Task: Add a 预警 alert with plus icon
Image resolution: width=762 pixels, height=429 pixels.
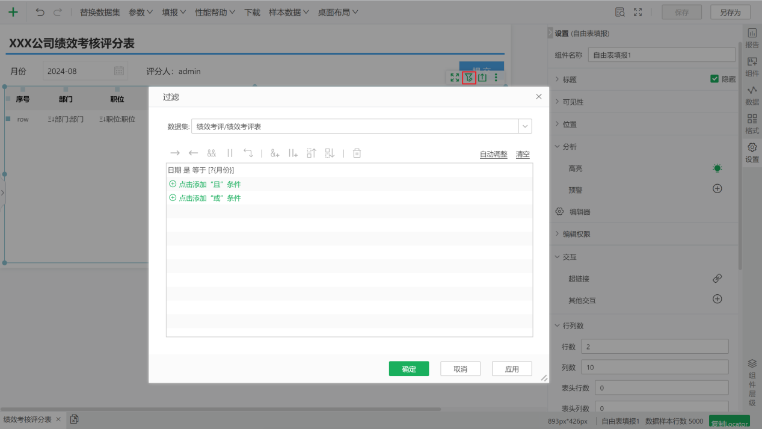Action: 717,188
